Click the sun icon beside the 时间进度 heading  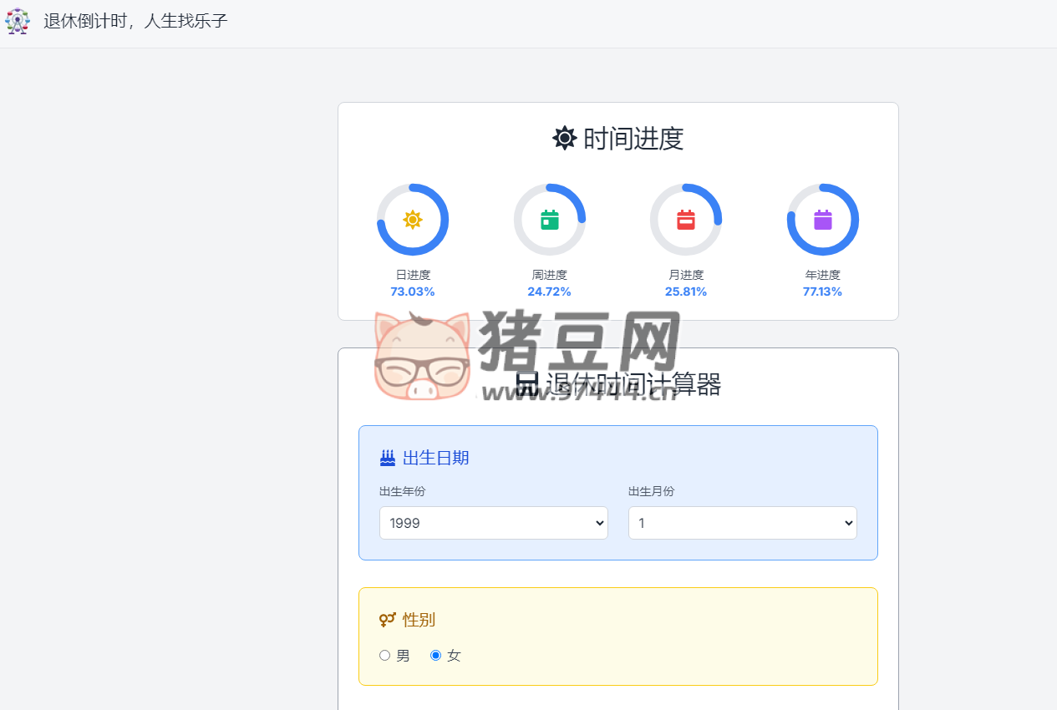(x=565, y=138)
